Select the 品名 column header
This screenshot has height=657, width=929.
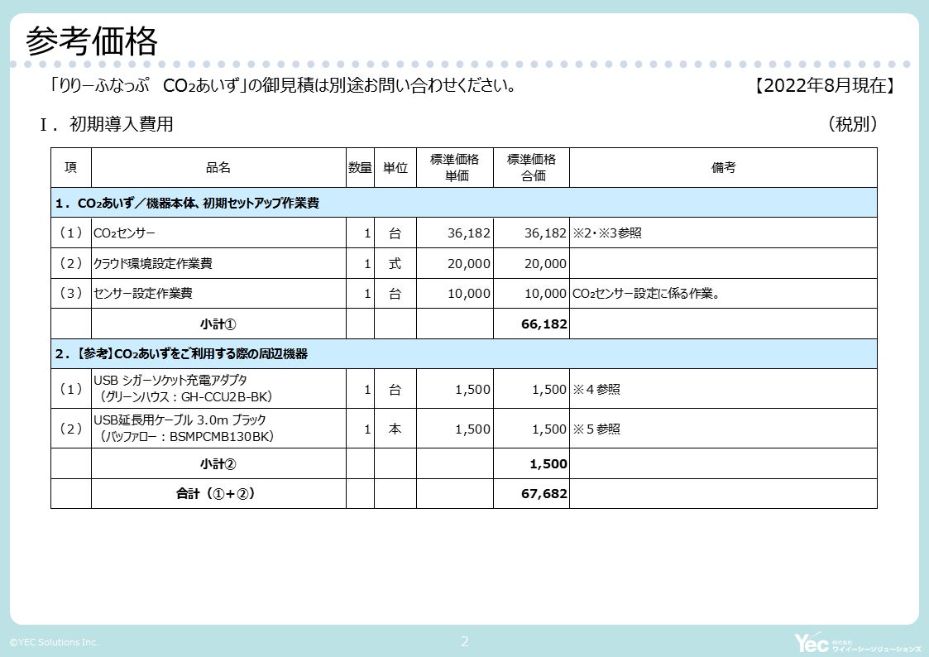(218, 168)
